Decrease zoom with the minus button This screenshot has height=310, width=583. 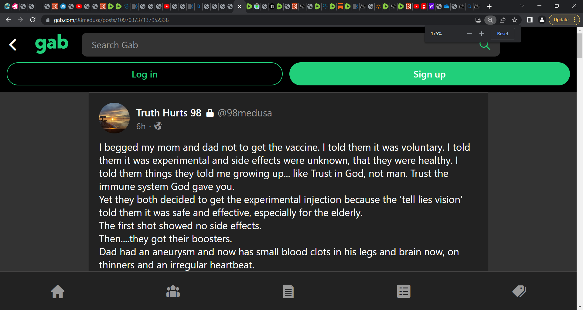(x=469, y=34)
